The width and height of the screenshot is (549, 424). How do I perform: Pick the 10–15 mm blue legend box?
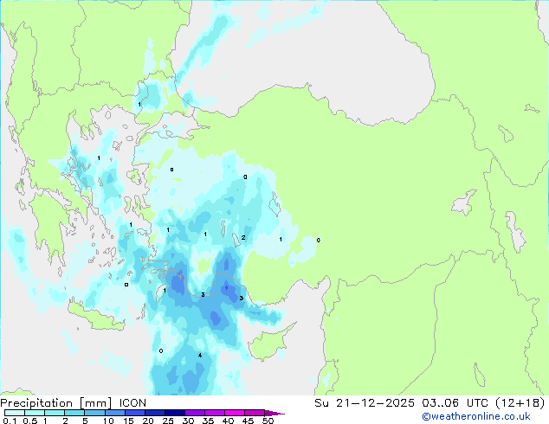tap(114, 413)
